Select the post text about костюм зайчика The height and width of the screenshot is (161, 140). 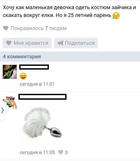(69, 11)
